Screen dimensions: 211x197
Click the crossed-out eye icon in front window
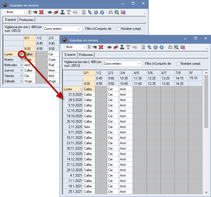[116, 47]
